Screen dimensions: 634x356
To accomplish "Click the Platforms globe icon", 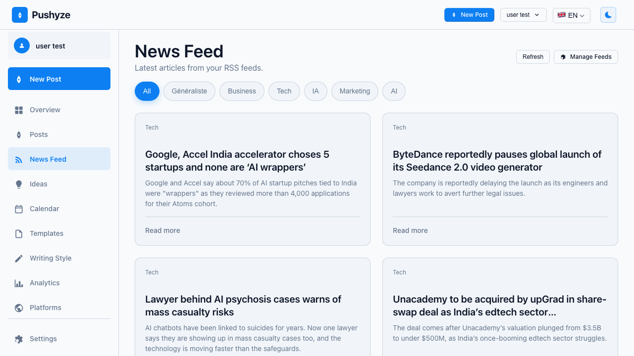I will [x=19, y=308].
